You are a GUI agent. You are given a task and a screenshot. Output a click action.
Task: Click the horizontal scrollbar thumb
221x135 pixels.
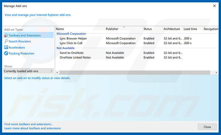click(x=135, y=72)
